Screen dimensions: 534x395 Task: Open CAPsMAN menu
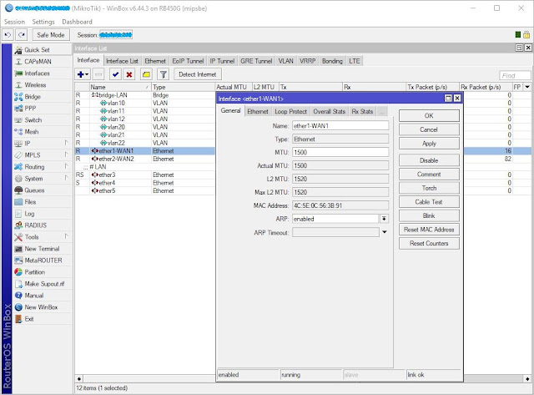(38, 61)
